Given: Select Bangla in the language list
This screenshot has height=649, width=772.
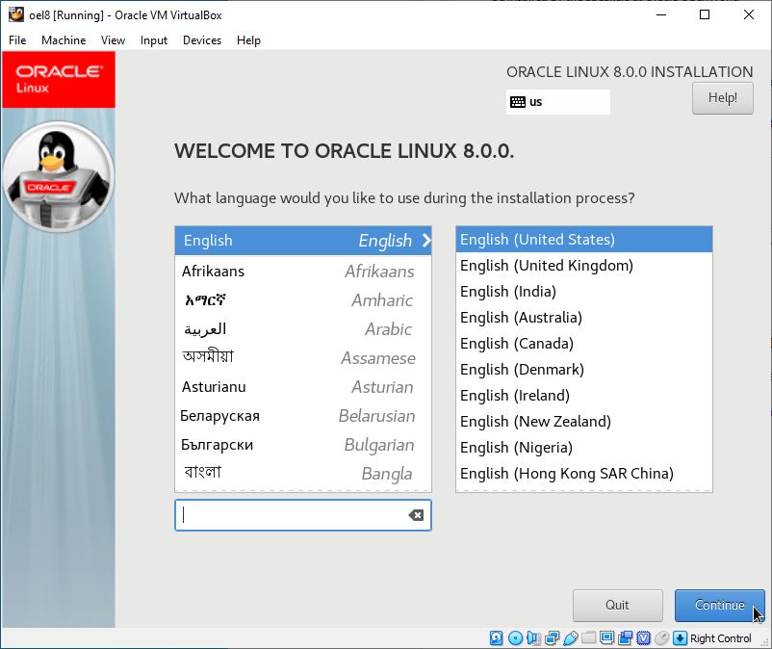Looking at the screenshot, I should (303, 474).
